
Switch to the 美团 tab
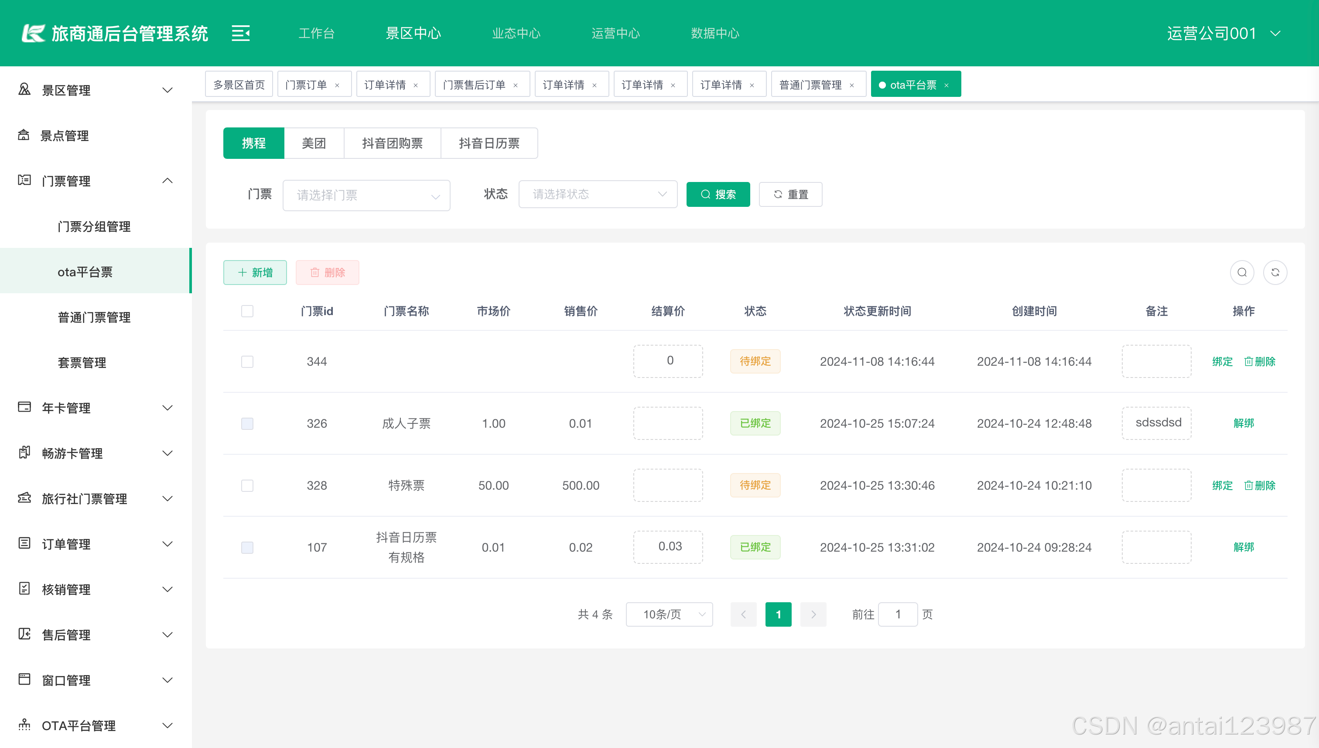pos(314,143)
